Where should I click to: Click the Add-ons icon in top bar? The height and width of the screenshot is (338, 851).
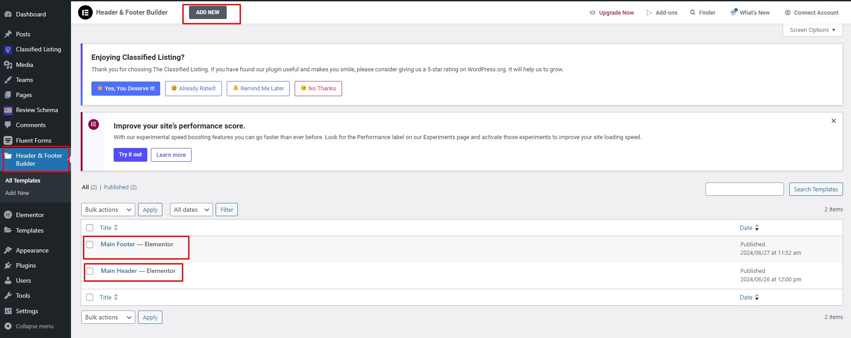click(x=650, y=13)
